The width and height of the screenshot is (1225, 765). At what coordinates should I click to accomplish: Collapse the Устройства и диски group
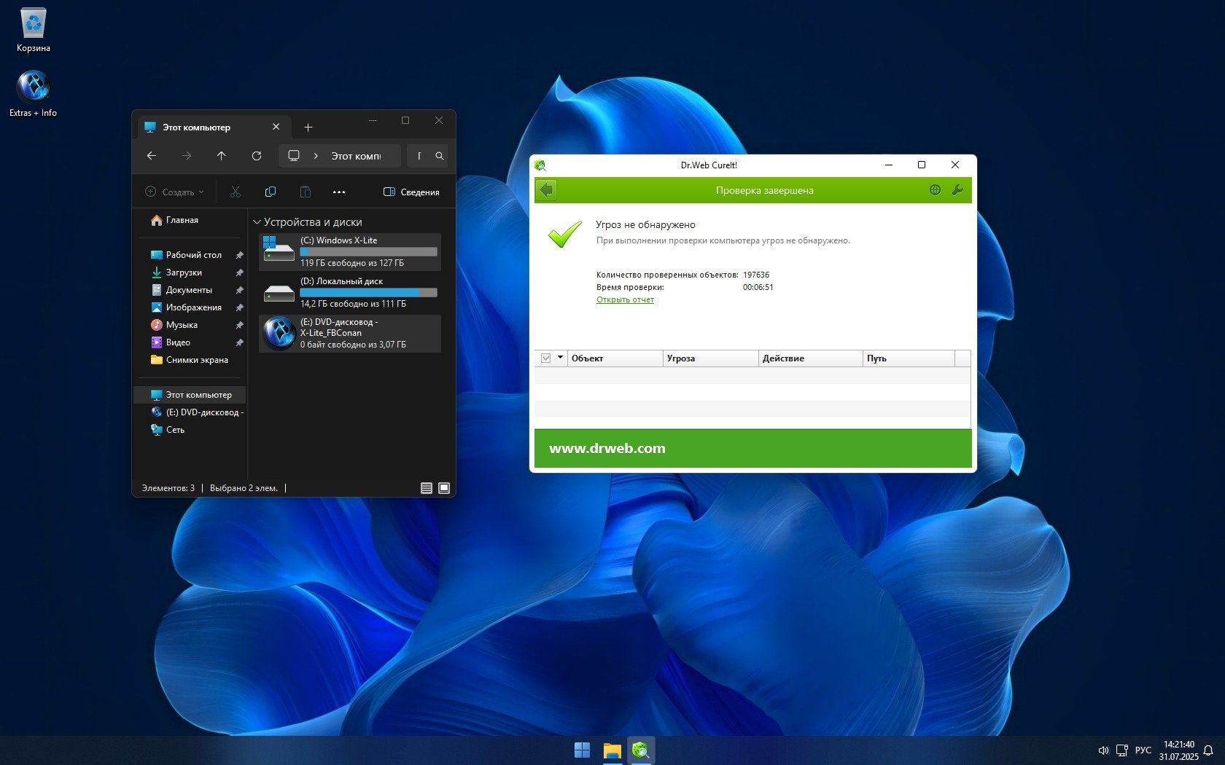(257, 222)
